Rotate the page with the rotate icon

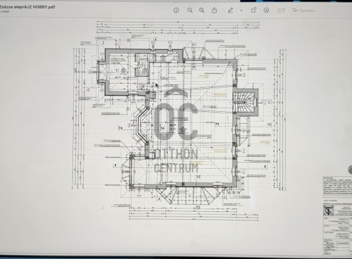(x=254, y=11)
